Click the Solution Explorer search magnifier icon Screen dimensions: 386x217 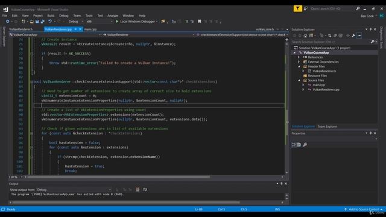373,42
